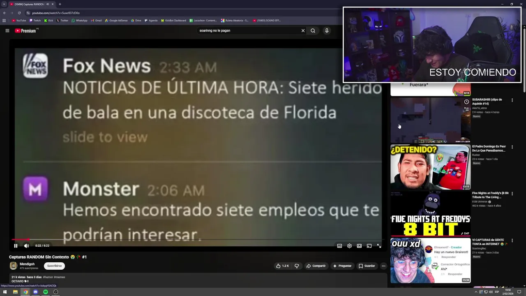Open more actions ellipsis under video
This screenshot has height=296, width=526.
[x=383, y=266]
